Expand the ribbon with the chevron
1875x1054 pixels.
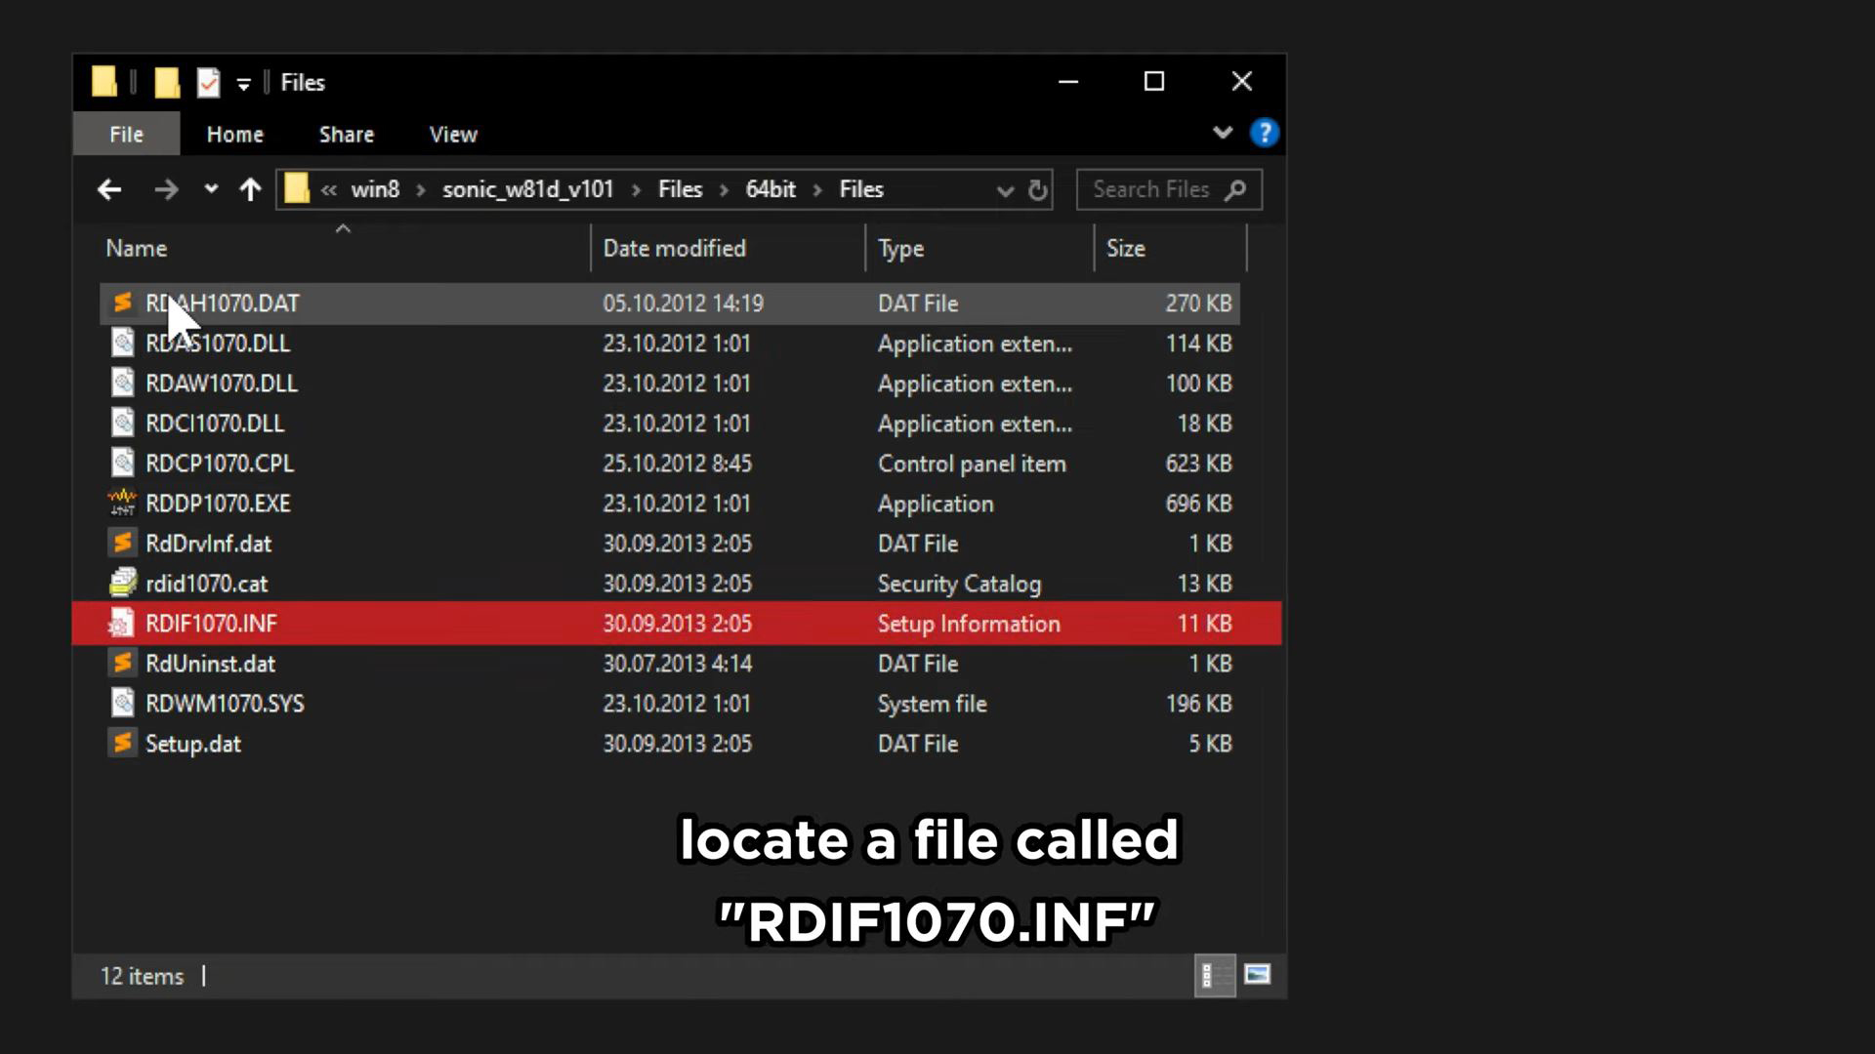[x=1223, y=133]
